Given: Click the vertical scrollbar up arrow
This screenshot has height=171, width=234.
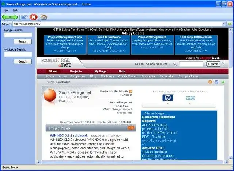Looking at the screenshot, I should point(230,30).
